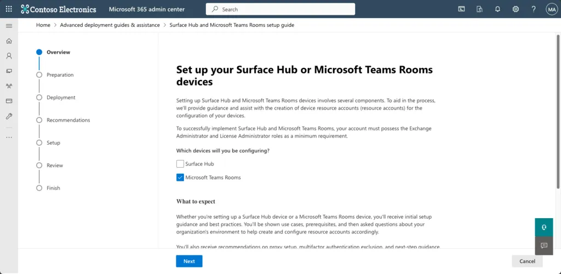
Task: Go to Home icon in sidebar
Action: (9, 41)
